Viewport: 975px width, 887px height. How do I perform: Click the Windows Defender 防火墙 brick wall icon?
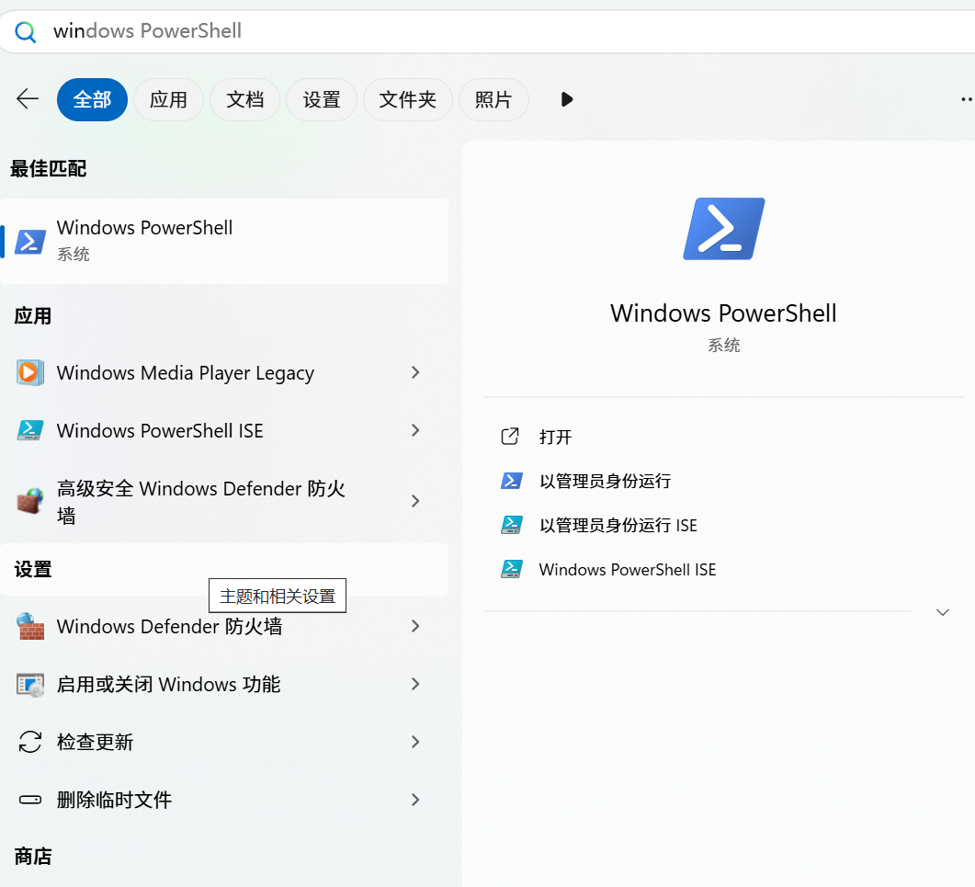pyautogui.click(x=29, y=626)
